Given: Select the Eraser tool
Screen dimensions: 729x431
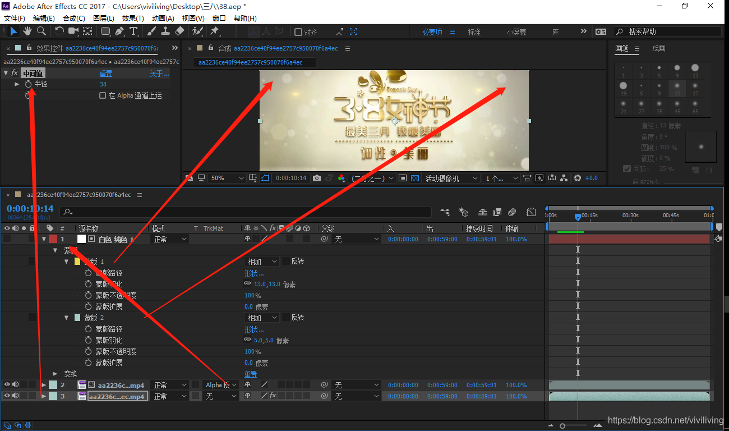Looking at the screenshot, I should tap(179, 31).
